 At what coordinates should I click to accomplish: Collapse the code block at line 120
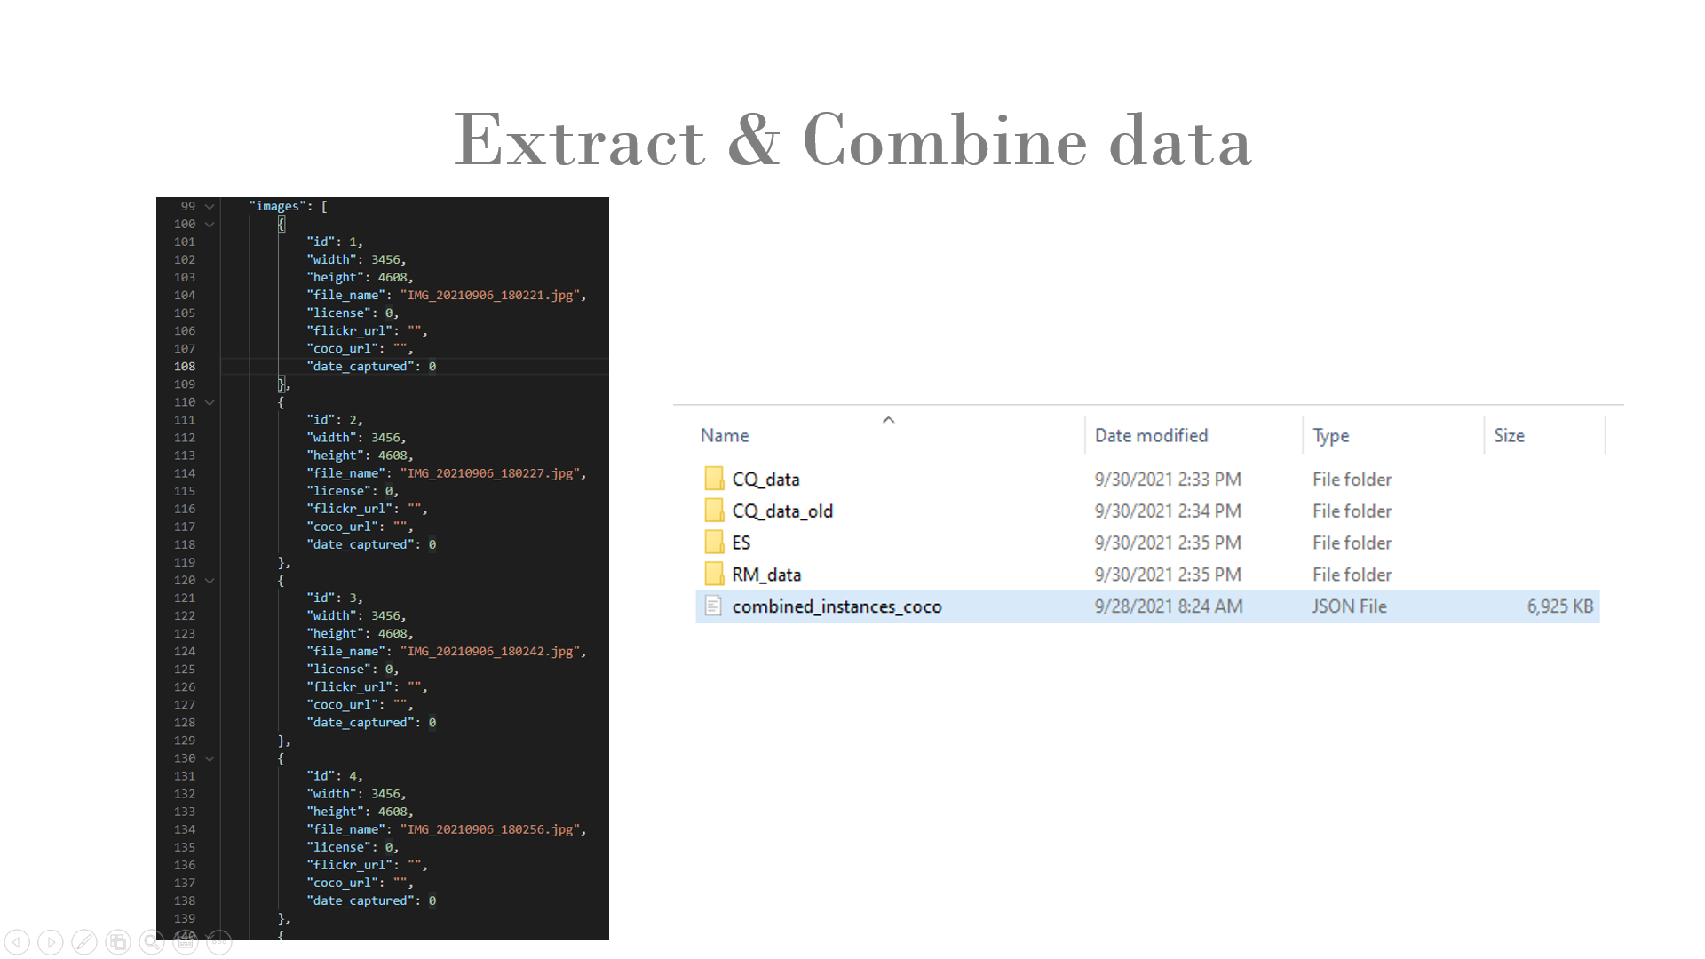click(x=210, y=580)
